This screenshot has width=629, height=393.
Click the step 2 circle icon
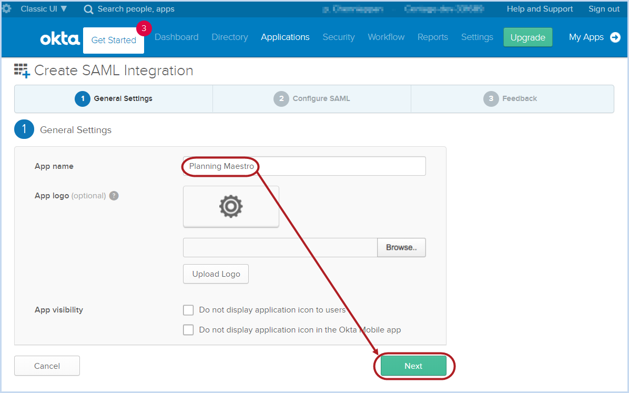tap(281, 99)
